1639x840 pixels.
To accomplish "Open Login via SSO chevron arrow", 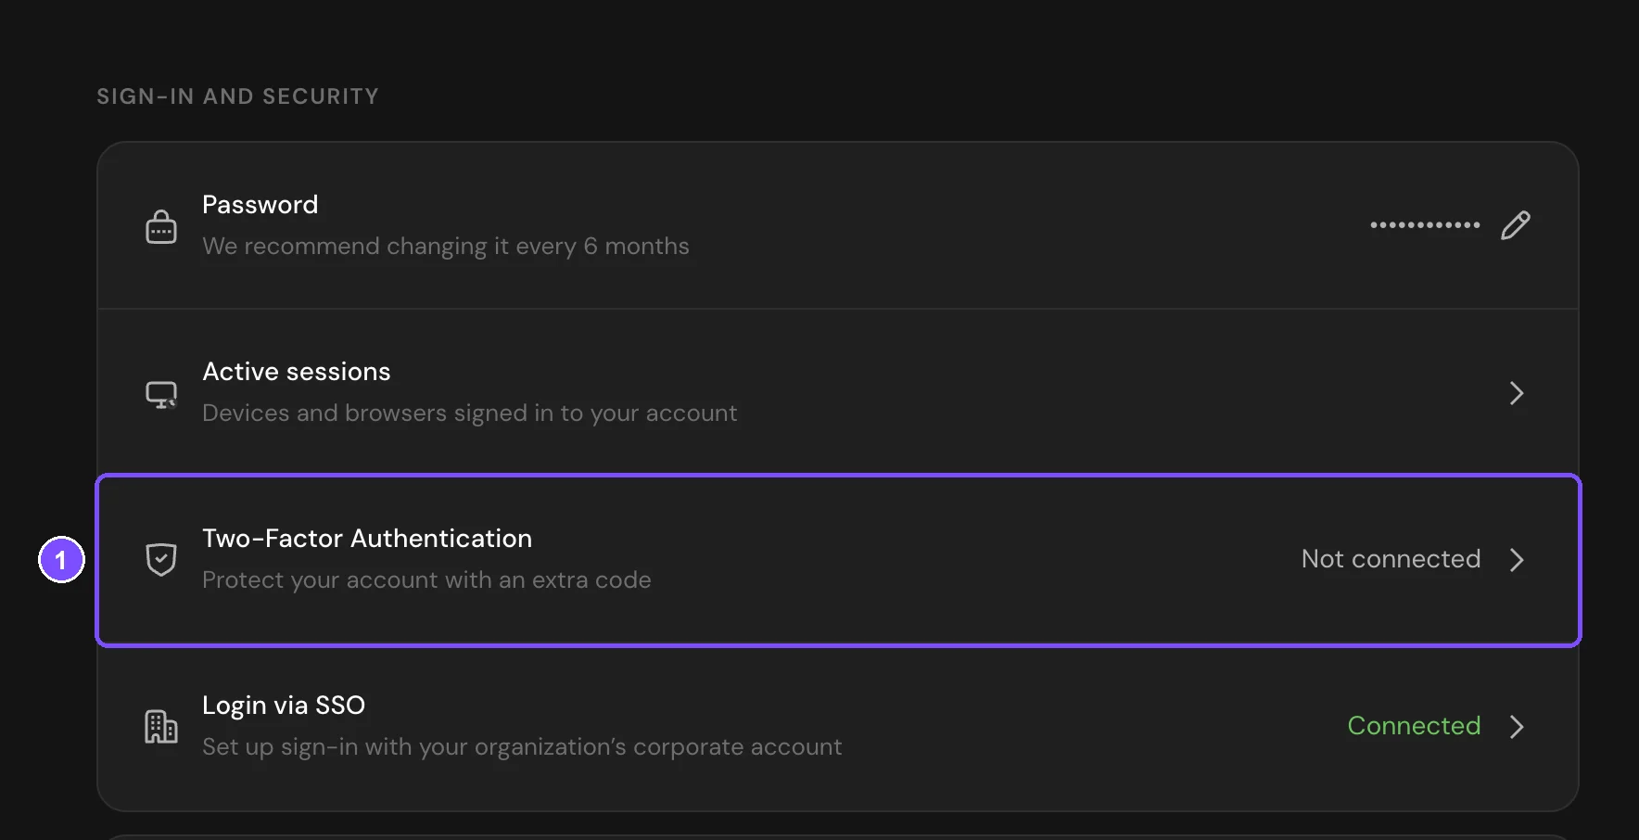I will tap(1517, 727).
